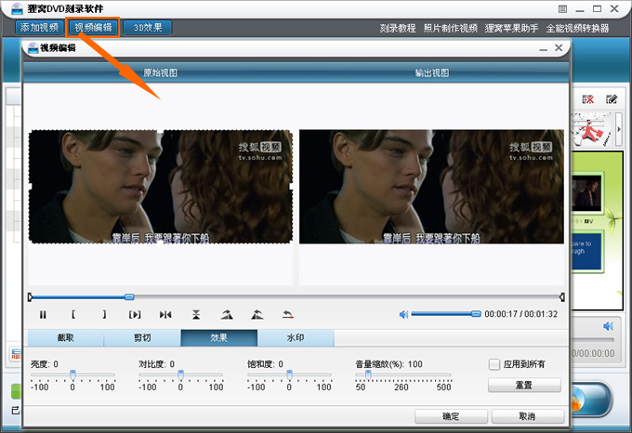Select the dark movie template thumbnail

(587, 194)
